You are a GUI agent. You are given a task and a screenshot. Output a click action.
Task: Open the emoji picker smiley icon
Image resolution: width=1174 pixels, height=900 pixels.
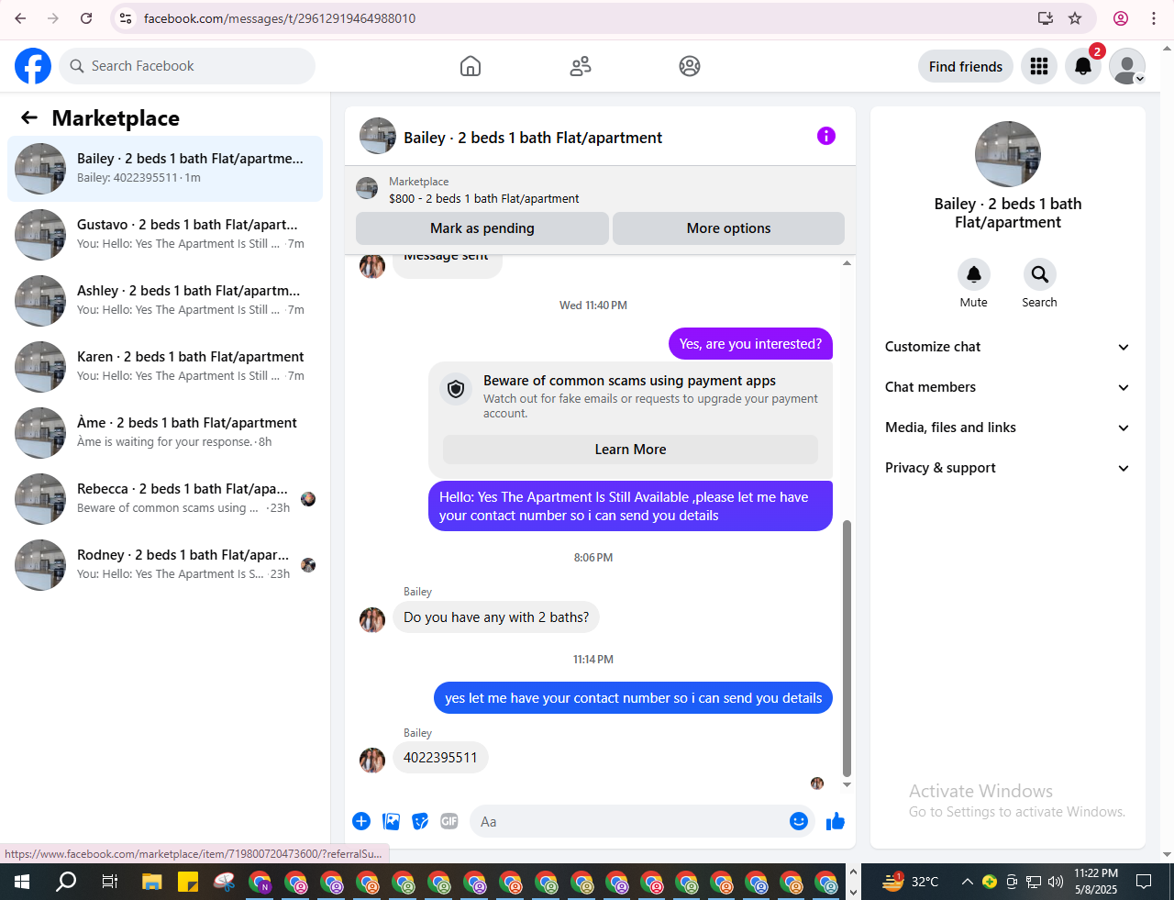coord(799,821)
